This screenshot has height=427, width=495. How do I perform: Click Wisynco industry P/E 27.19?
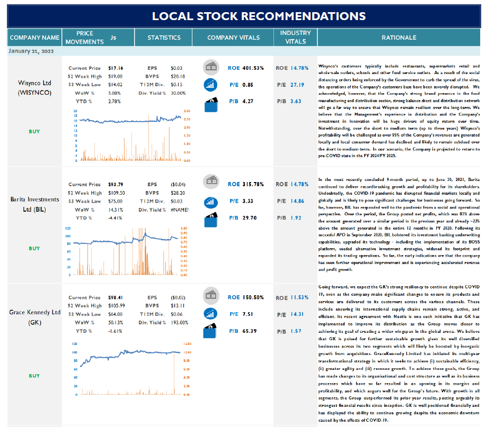(x=297, y=85)
